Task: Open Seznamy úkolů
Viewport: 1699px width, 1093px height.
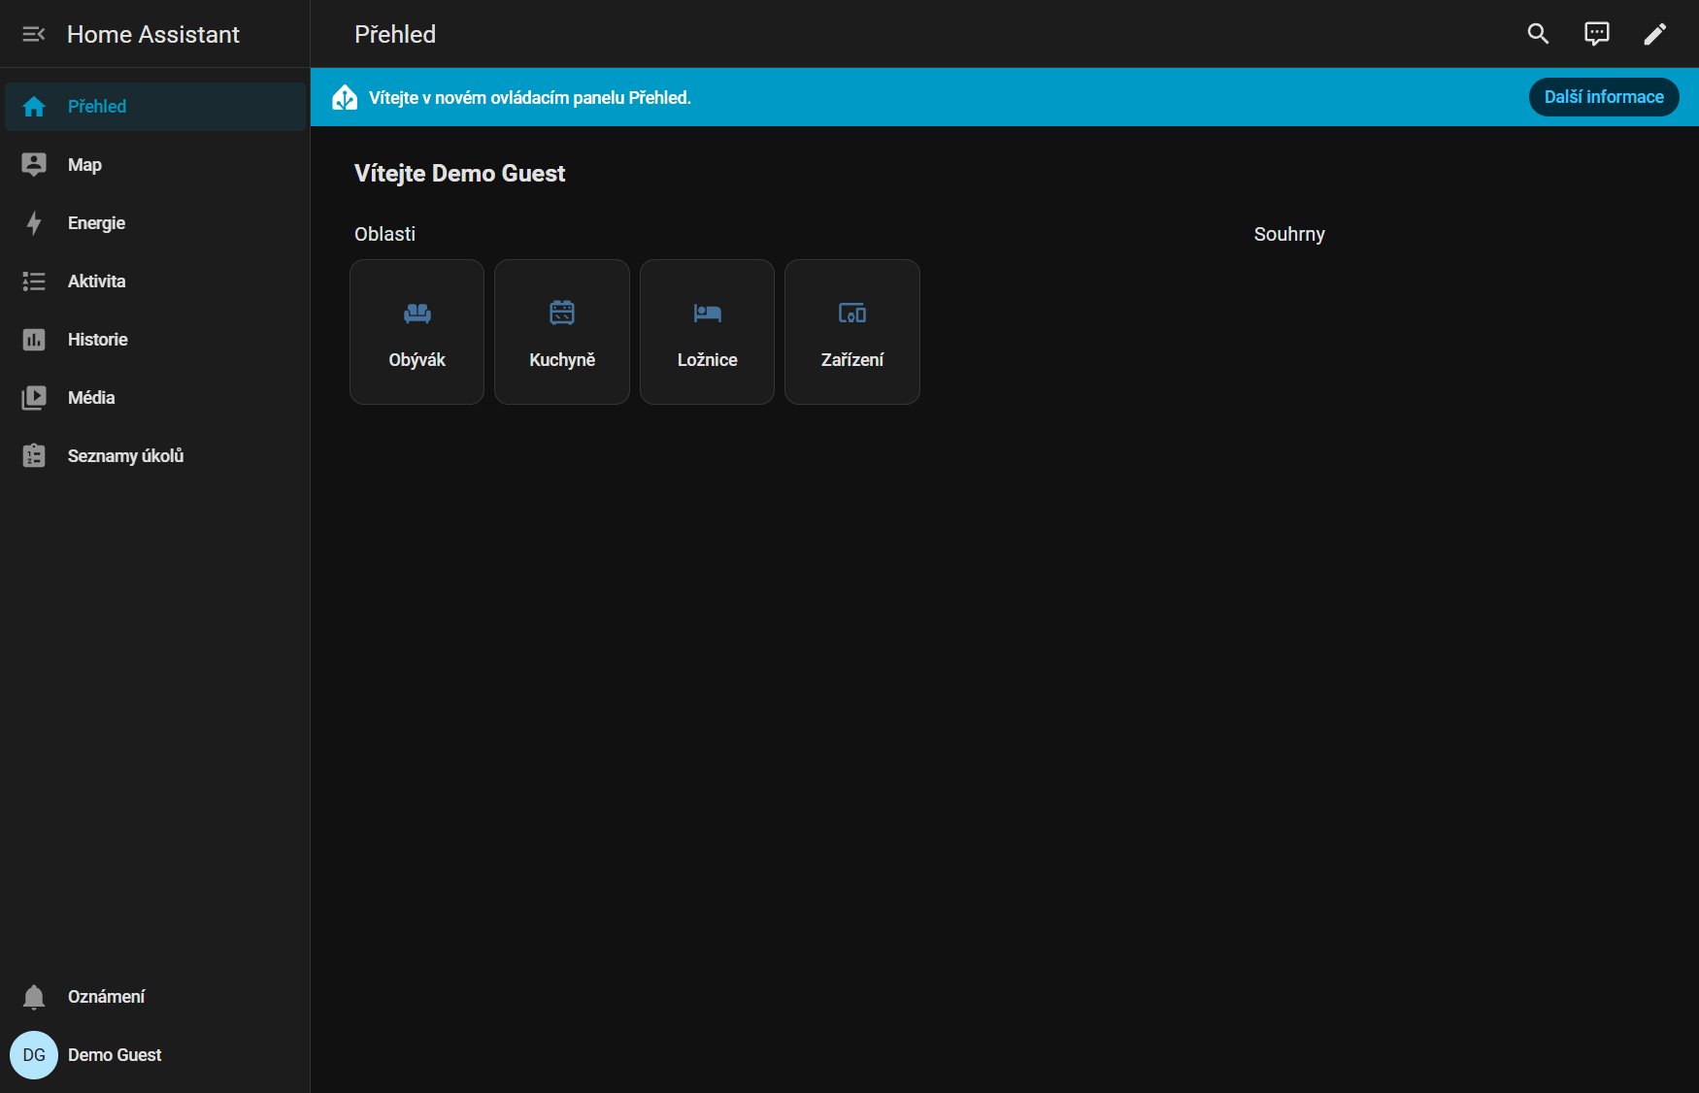Action: [x=155, y=456]
